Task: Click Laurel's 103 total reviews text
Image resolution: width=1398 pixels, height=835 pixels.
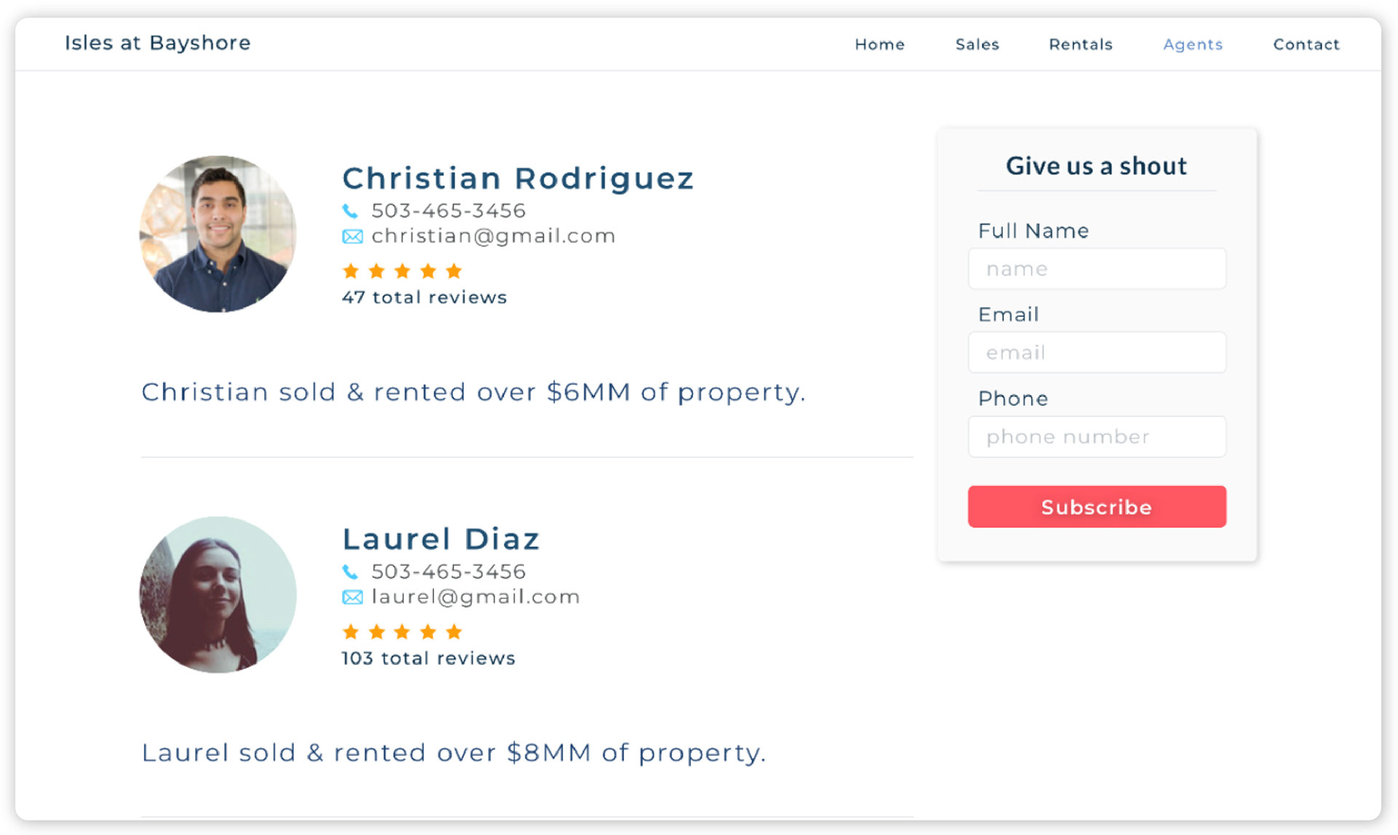Action: tap(428, 658)
